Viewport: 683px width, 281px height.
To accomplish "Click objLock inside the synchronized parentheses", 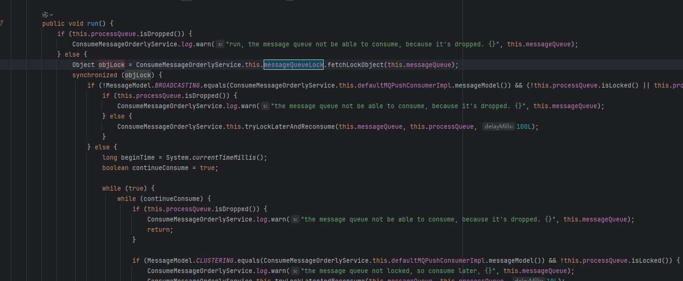I will (138, 75).
